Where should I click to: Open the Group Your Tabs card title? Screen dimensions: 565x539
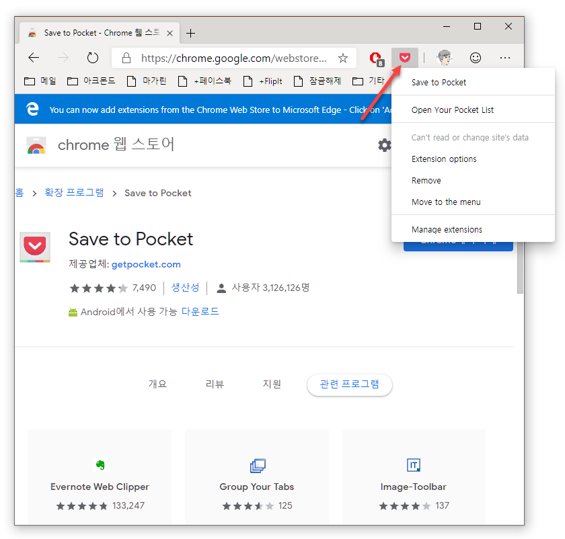[257, 487]
